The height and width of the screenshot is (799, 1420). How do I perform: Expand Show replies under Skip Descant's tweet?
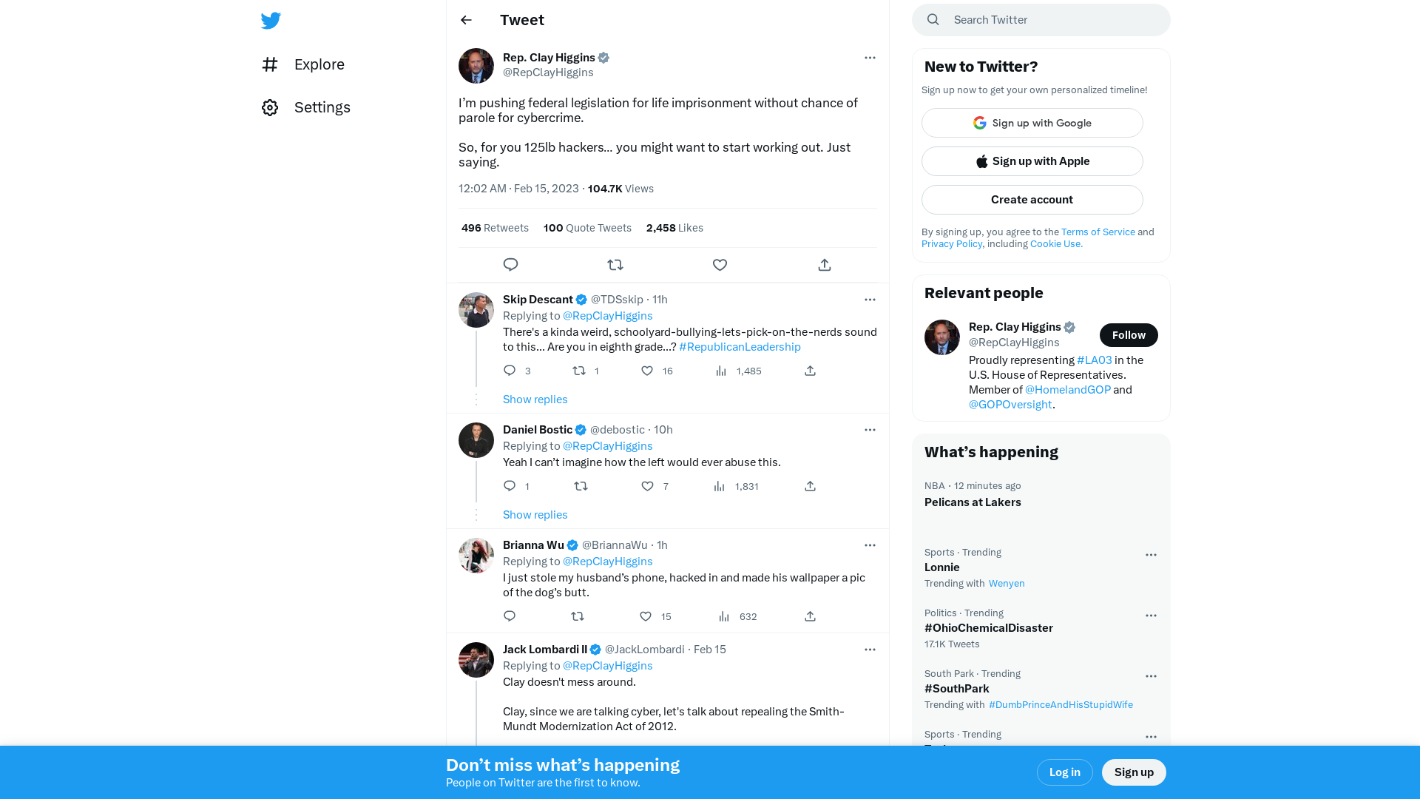tap(535, 398)
